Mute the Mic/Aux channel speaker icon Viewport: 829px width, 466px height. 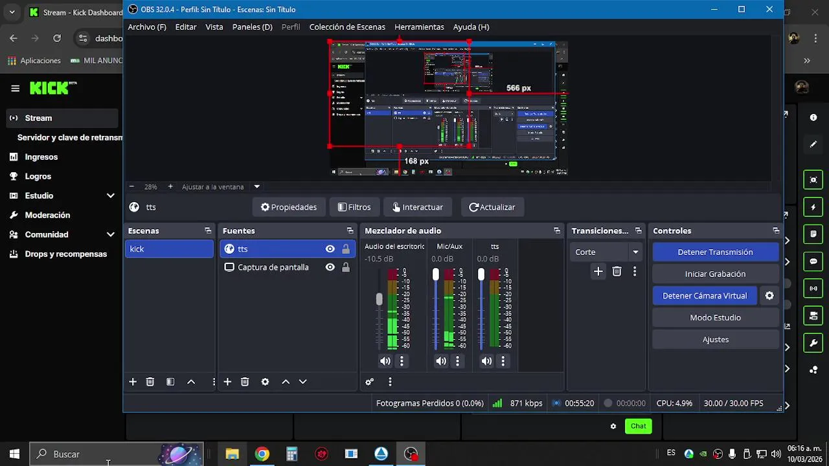[441, 361]
